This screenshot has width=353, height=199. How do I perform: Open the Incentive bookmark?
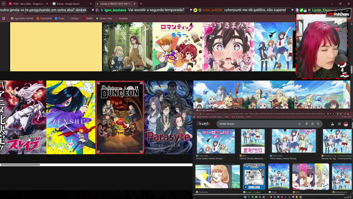tap(121, 18)
